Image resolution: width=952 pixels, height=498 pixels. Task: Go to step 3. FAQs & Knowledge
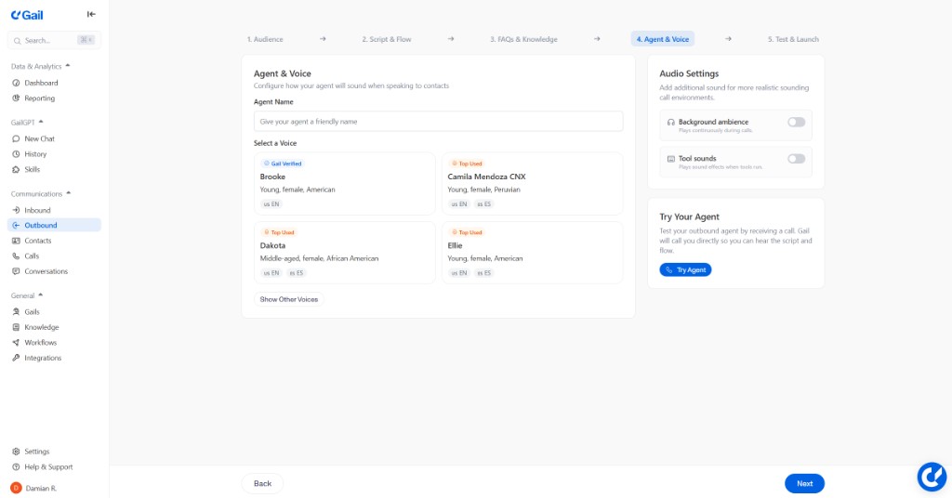(523, 39)
